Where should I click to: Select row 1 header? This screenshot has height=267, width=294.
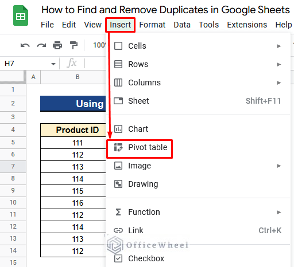(13, 89)
